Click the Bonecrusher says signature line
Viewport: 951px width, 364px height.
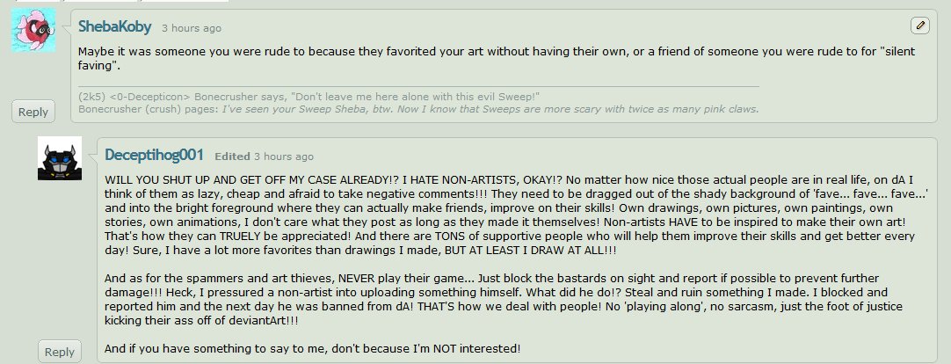[x=309, y=97]
